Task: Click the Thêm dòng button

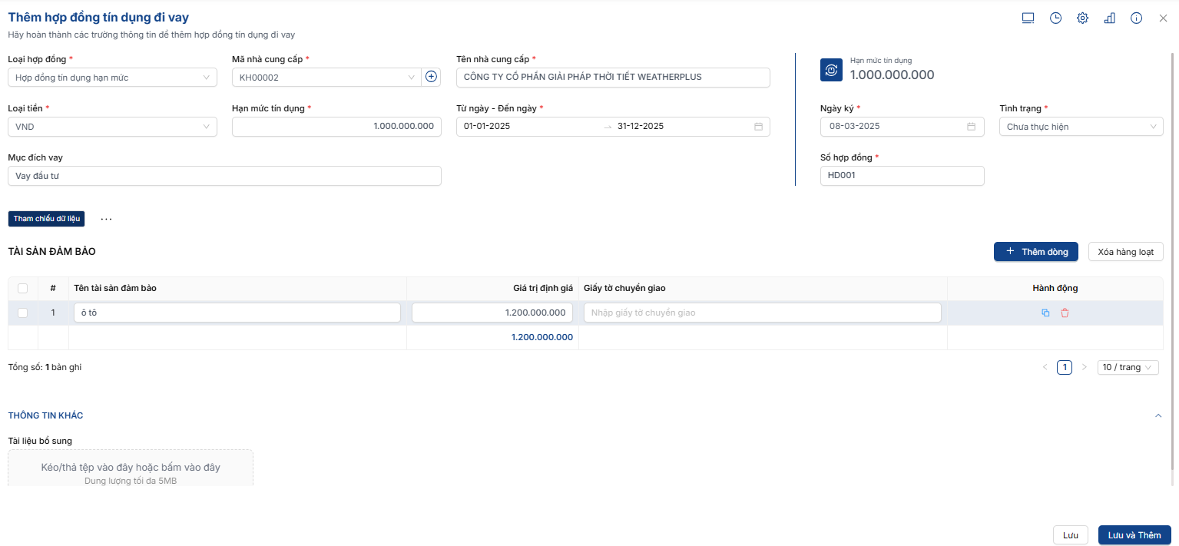Action: 1035,252
